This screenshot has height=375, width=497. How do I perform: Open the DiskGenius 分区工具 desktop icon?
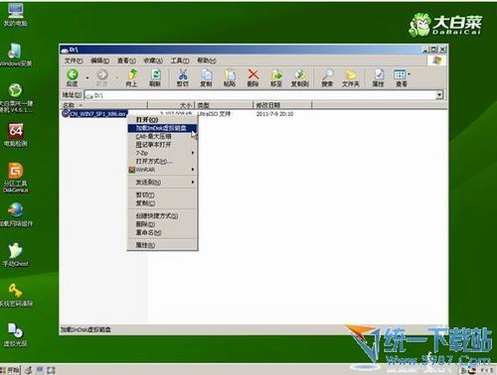point(15,178)
